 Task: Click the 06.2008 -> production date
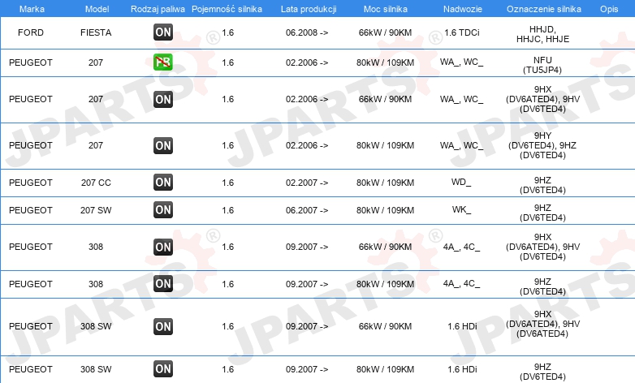pyautogui.click(x=307, y=32)
